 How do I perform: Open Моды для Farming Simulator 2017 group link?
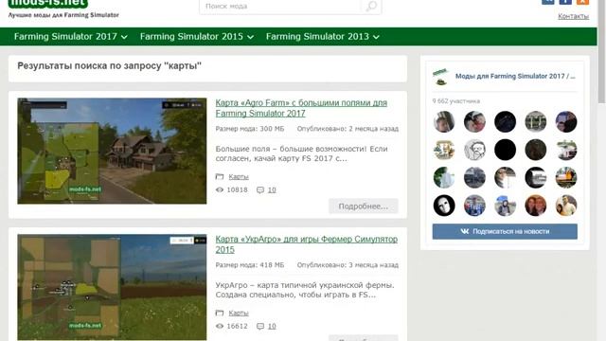tap(515, 76)
